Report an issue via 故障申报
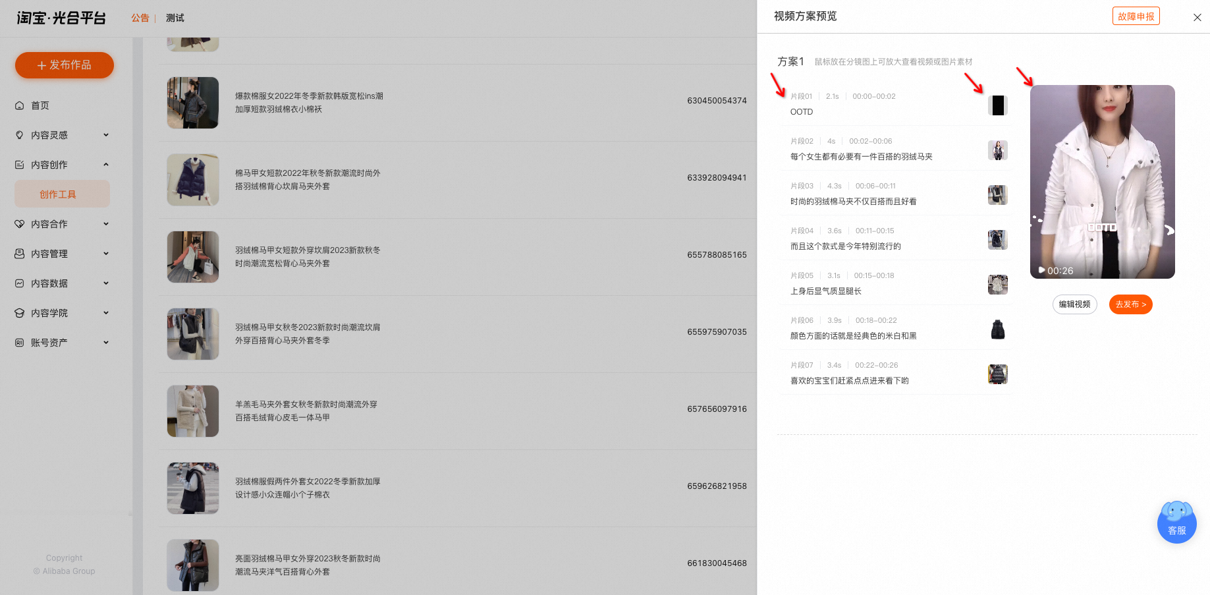 click(1136, 16)
